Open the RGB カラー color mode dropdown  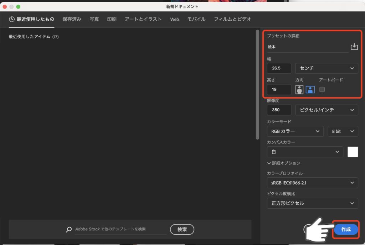point(295,131)
